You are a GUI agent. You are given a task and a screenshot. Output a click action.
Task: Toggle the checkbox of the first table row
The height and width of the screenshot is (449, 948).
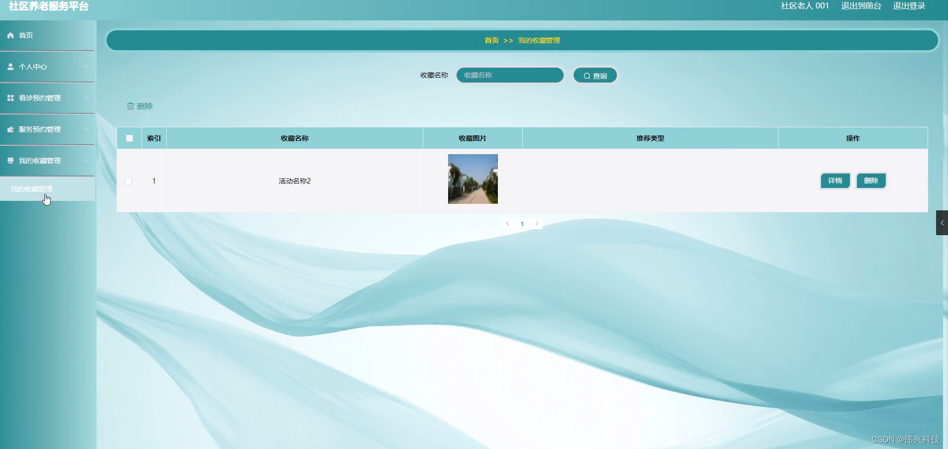point(128,181)
